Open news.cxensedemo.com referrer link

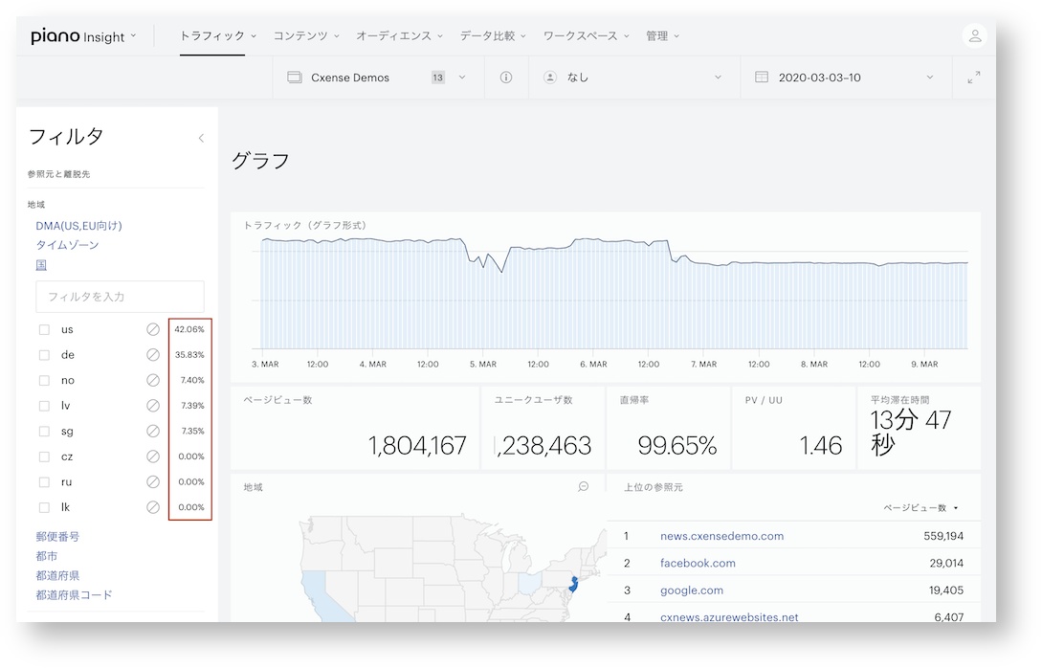(721, 536)
